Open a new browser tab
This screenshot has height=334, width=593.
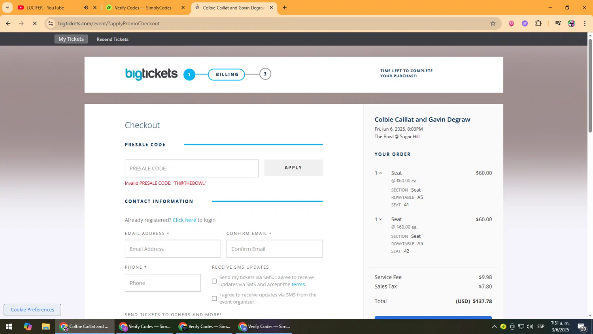pyautogui.click(x=284, y=8)
